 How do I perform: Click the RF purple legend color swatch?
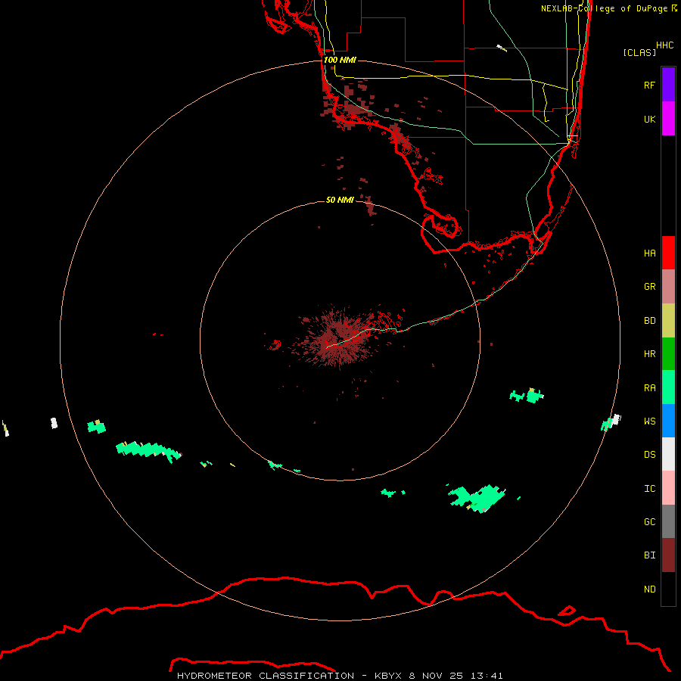(668, 85)
